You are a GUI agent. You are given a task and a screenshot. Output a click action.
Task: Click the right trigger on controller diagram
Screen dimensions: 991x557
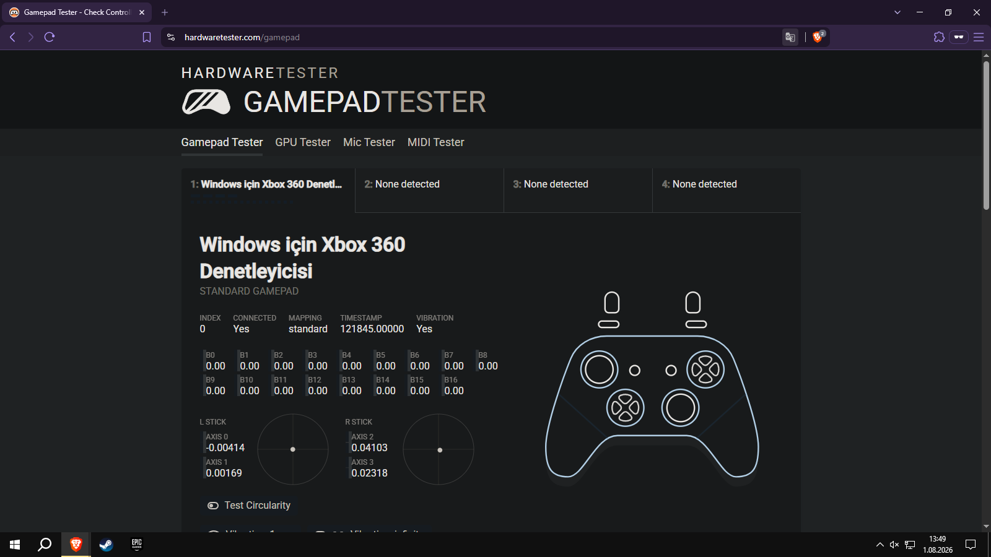[x=693, y=303]
